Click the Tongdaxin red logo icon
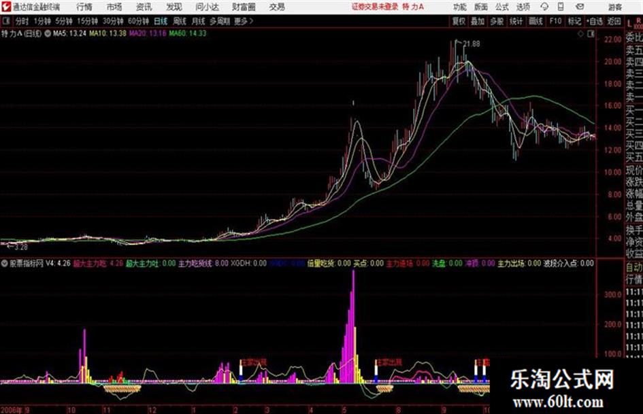This screenshot has height=414, width=643. pyautogui.click(x=5, y=7)
